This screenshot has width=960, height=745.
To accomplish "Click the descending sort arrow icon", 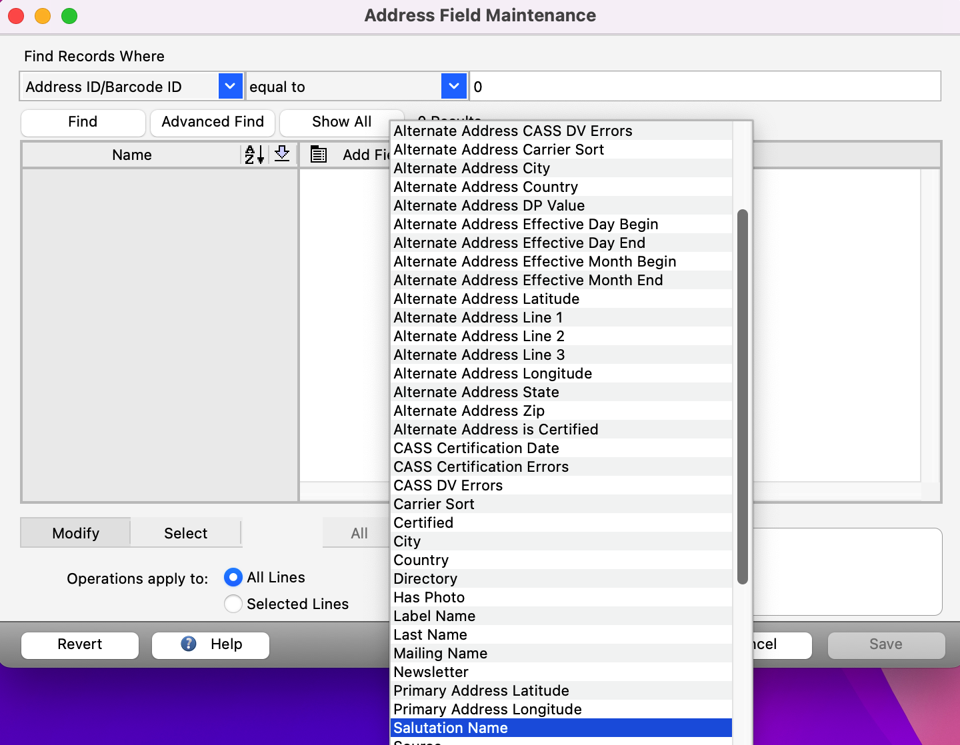I will coord(282,154).
